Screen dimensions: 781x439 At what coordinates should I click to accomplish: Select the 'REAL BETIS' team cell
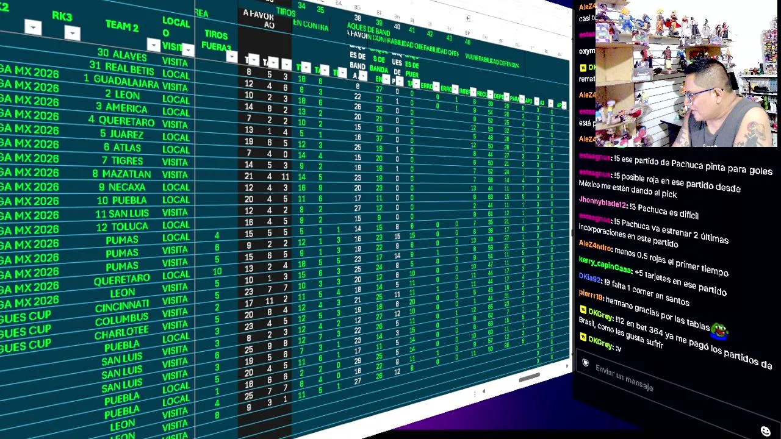pyautogui.click(x=121, y=68)
